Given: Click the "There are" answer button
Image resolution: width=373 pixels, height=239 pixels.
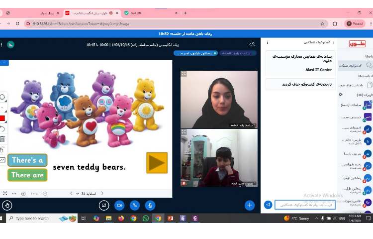Looking at the screenshot, I should pos(27,175).
